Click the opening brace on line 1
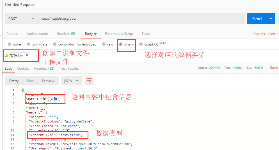The image size is (279, 150). point(22,90)
